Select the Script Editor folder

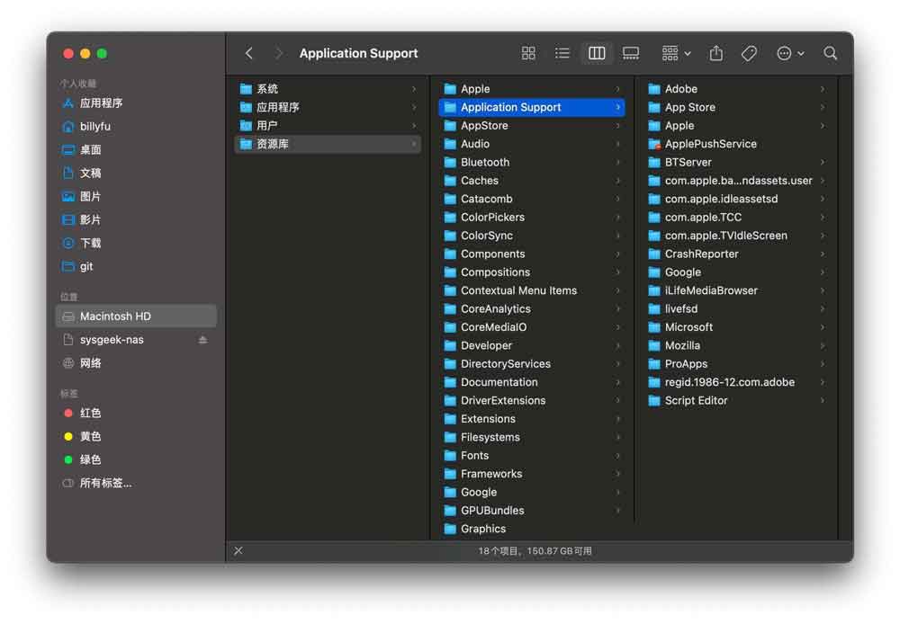click(x=696, y=401)
